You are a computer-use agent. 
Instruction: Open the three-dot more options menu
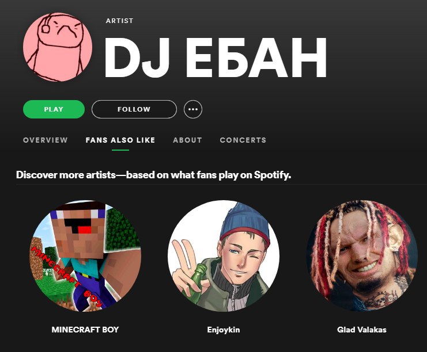point(193,109)
